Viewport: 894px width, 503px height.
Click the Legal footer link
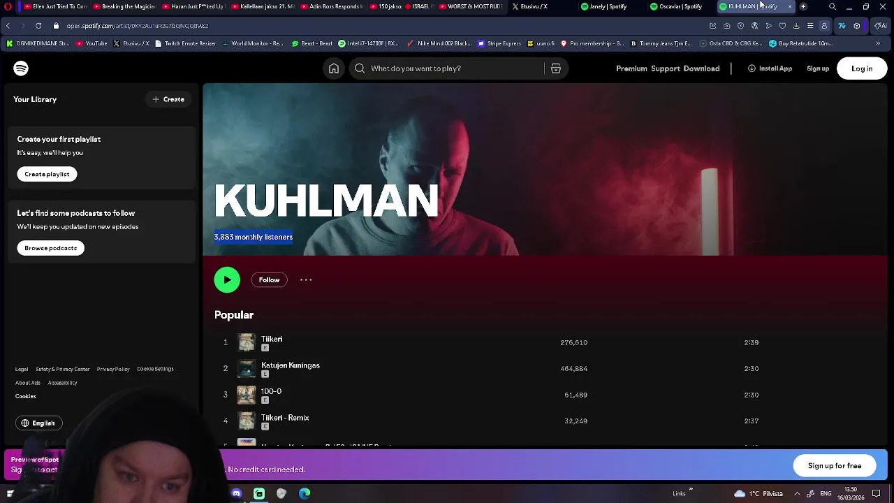(x=22, y=369)
